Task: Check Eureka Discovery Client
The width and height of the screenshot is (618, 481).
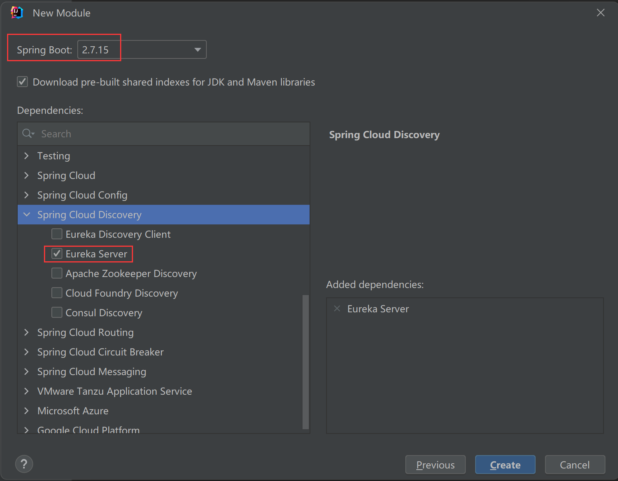Action: pyautogui.click(x=57, y=234)
